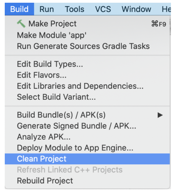This screenshot has height=194, width=175.
Task: Open the Window menu
Action: 136,9
